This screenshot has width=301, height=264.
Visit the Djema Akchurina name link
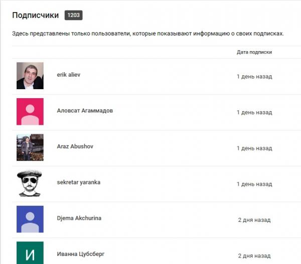pos(79,218)
